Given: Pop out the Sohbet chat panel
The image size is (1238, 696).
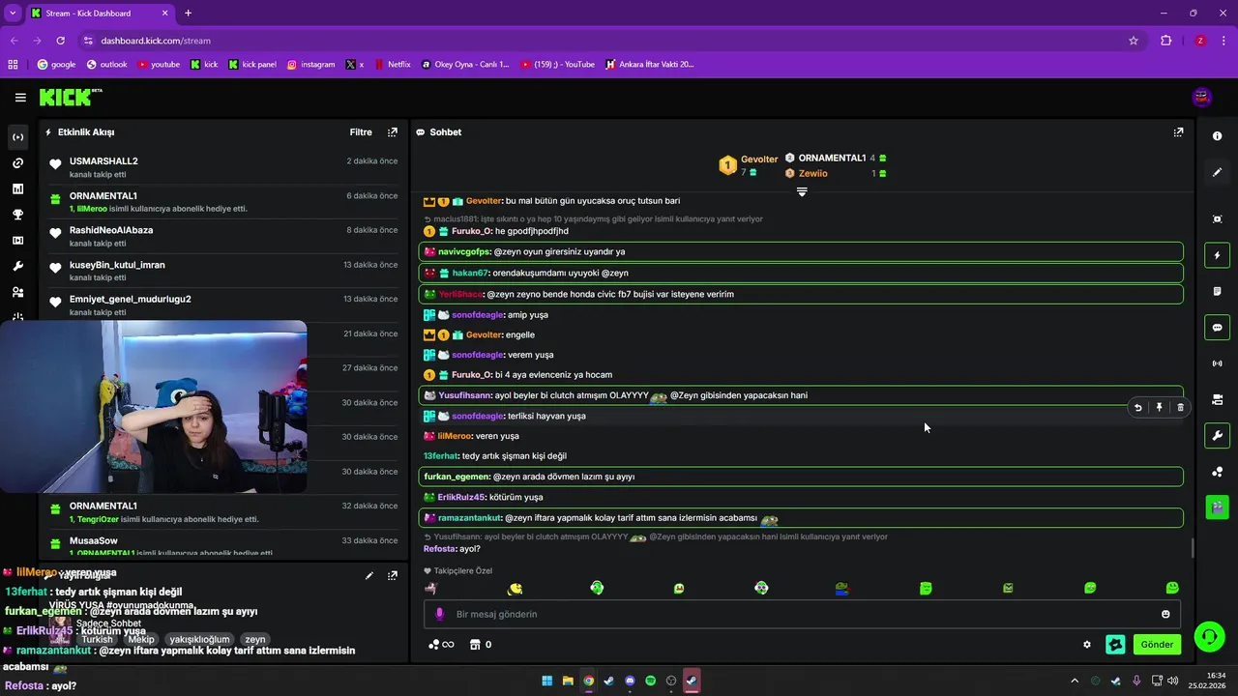Looking at the screenshot, I should pos(1178,132).
